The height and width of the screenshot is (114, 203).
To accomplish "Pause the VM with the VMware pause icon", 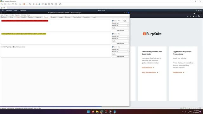I will click(x=24, y=4).
